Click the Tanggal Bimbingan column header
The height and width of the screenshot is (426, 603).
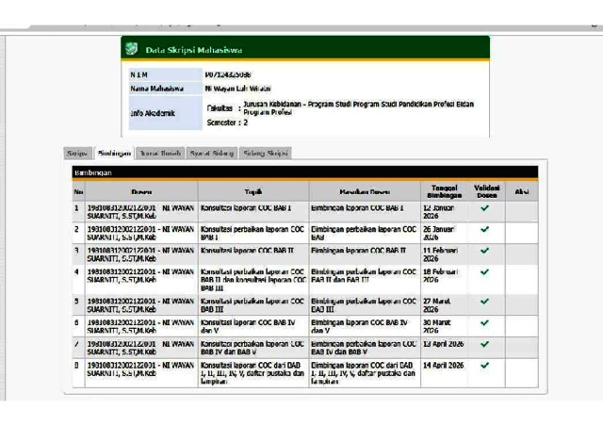click(x=444, y=191)
